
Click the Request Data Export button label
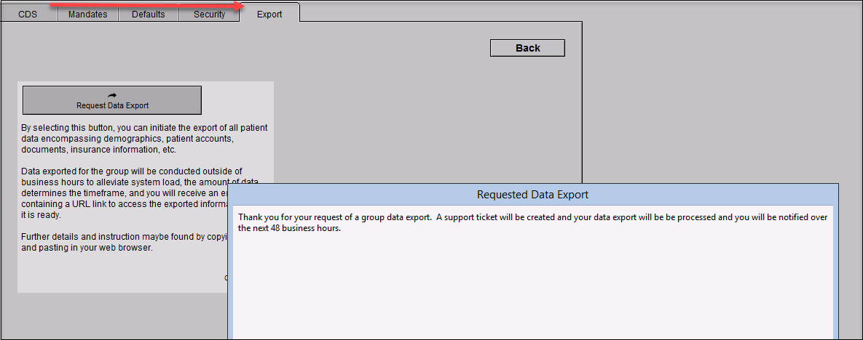(112, 106)
